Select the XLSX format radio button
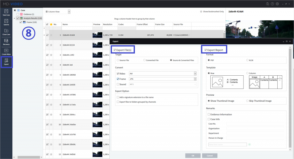Image resolution: width=294 pixels, height=159 pixels. click(247, 60)
